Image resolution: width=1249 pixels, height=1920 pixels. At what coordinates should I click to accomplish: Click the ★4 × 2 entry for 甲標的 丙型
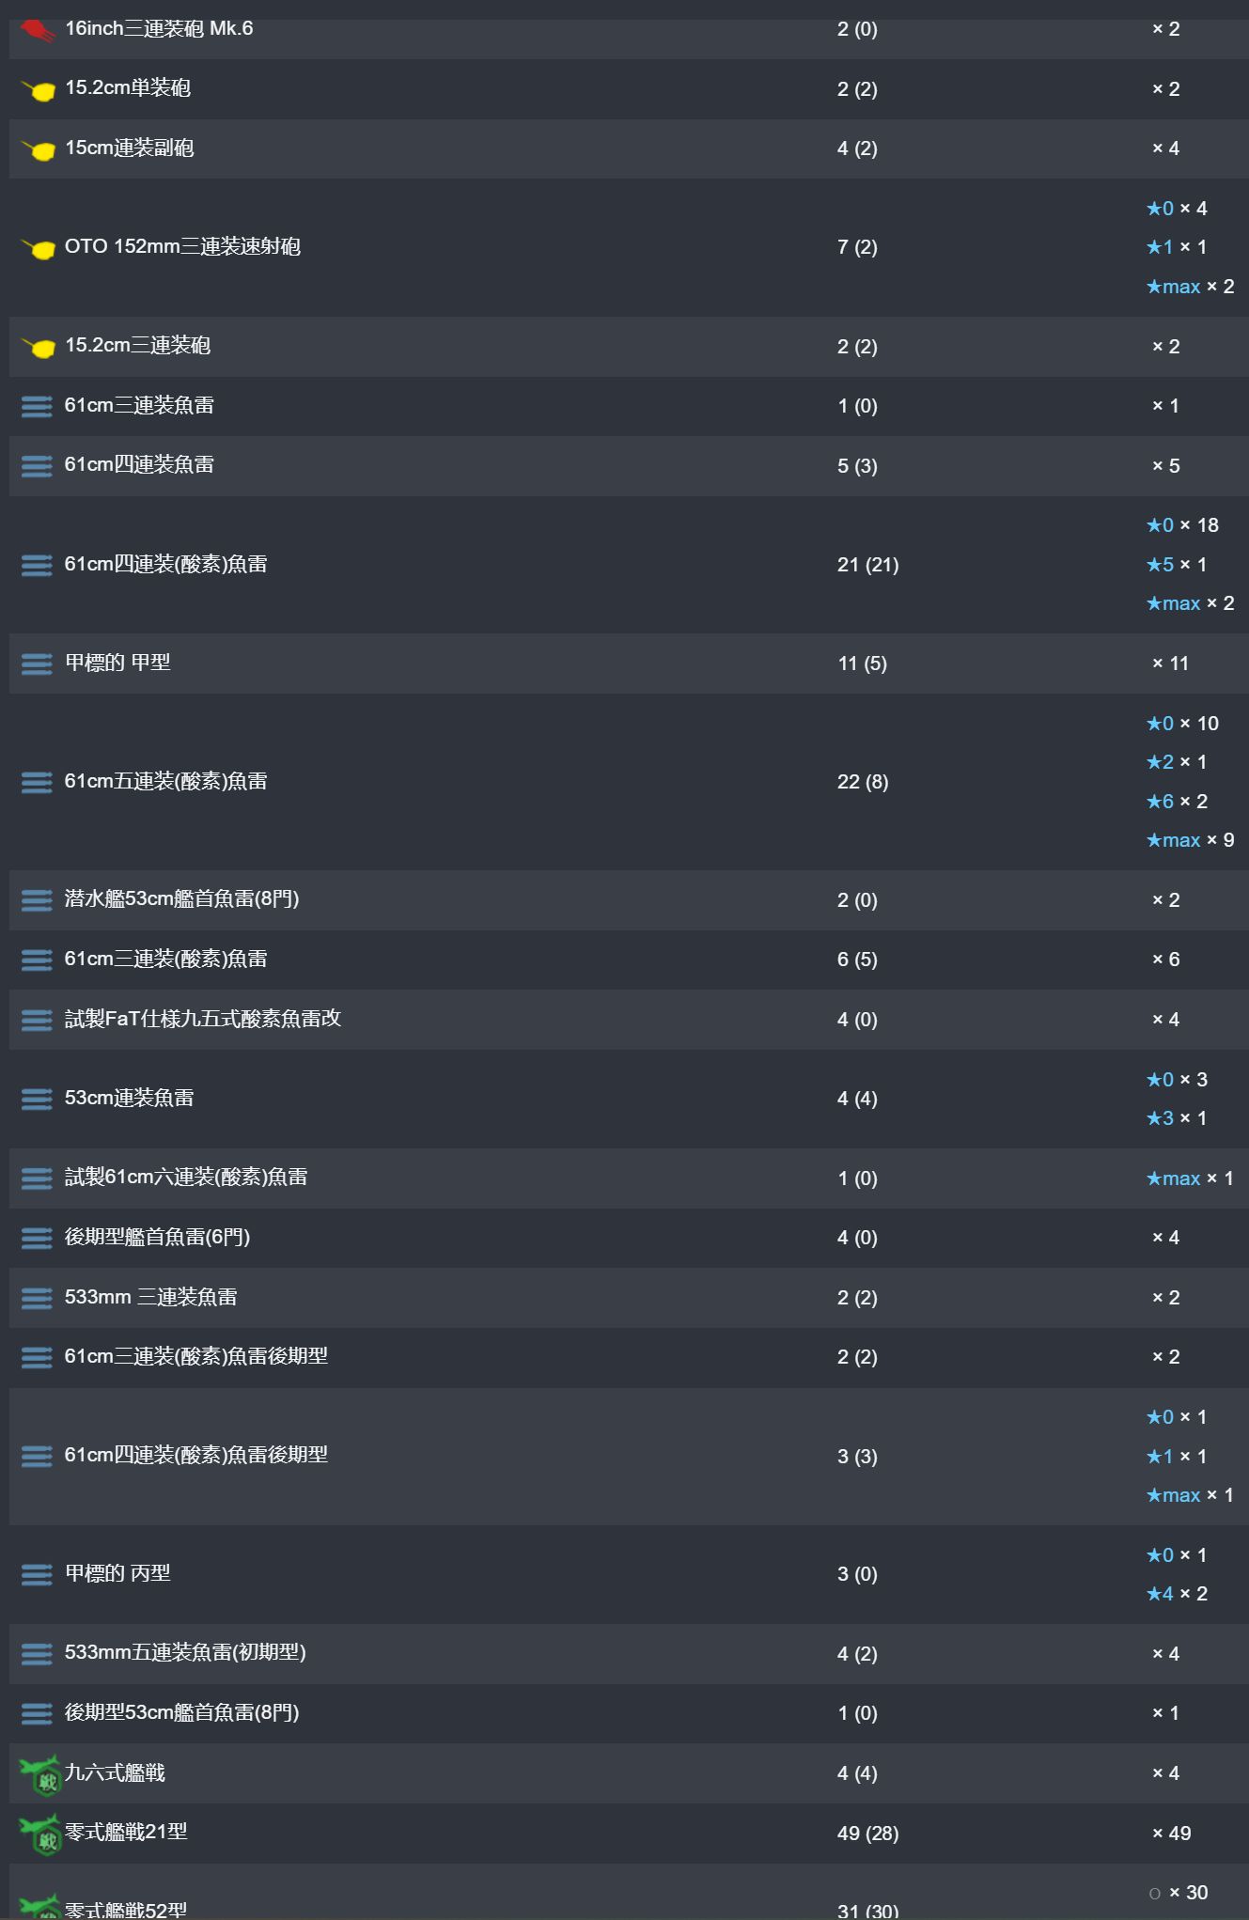tap(1177, 1594)
